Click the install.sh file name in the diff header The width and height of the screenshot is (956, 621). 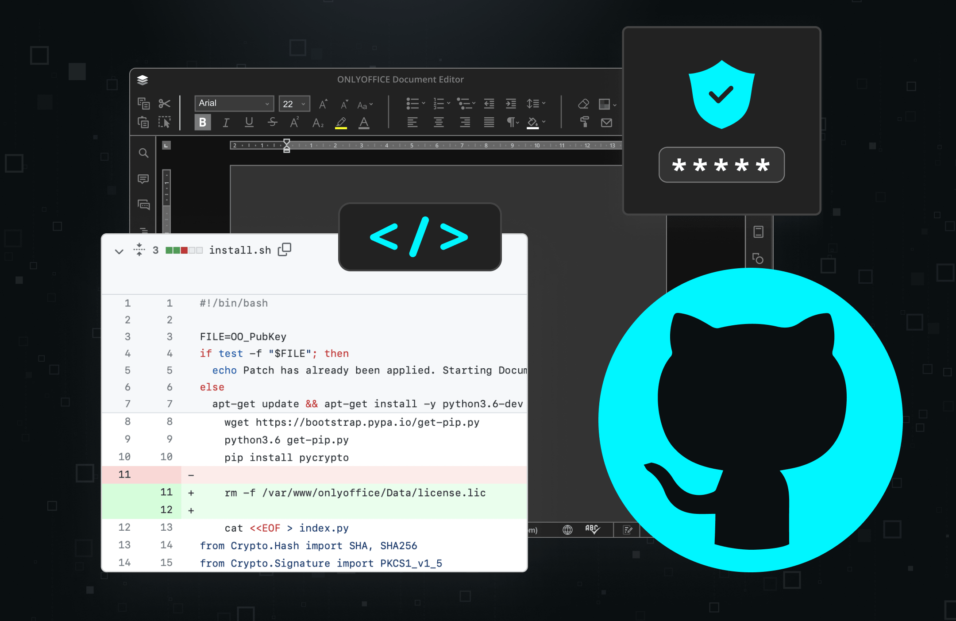click(x=240, y=250)
